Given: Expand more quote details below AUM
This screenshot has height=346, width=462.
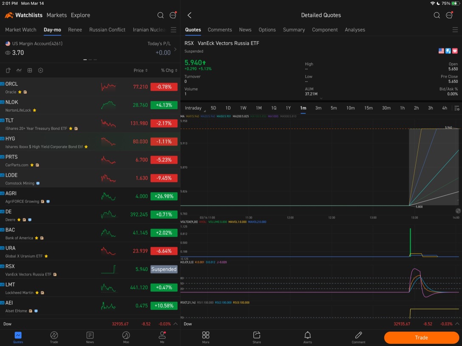Looking at the screenshot, I should [321, 98].
